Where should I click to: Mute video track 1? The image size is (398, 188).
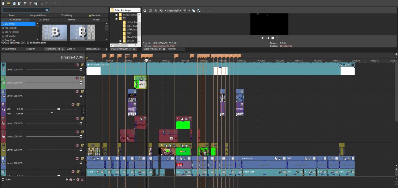pyautogui.click(x=77, y=65)
